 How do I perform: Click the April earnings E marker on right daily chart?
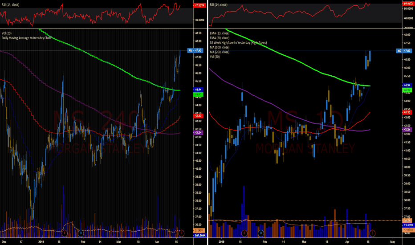pyautogui.click(x=372, y=233)
